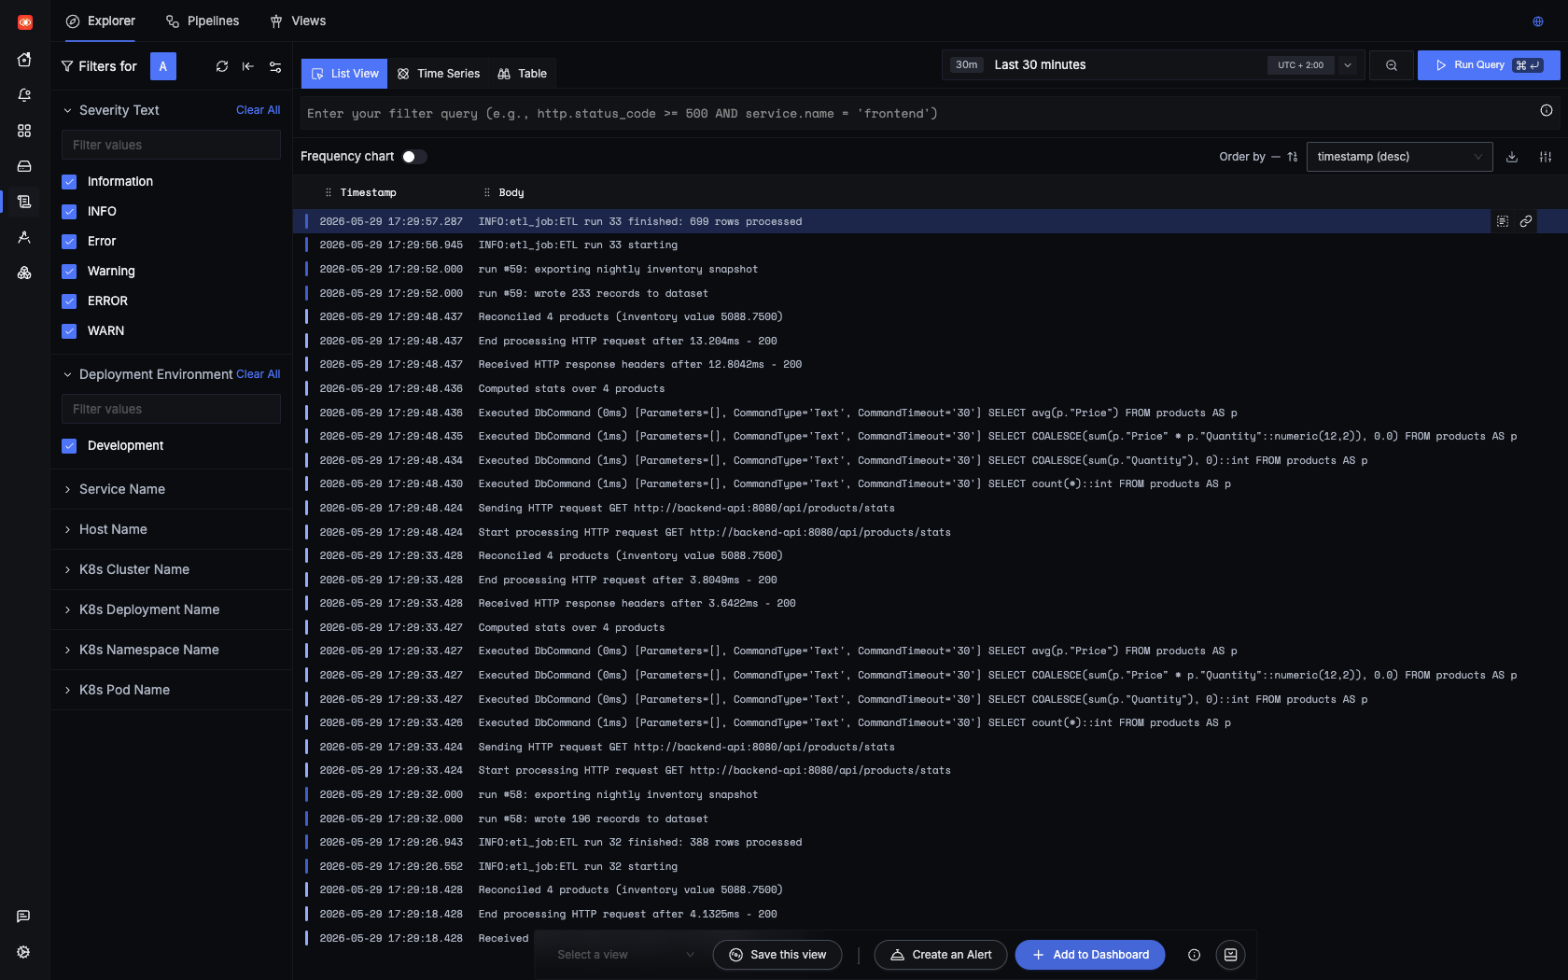Open the traces icon in sidebar

tap(24, 237)
